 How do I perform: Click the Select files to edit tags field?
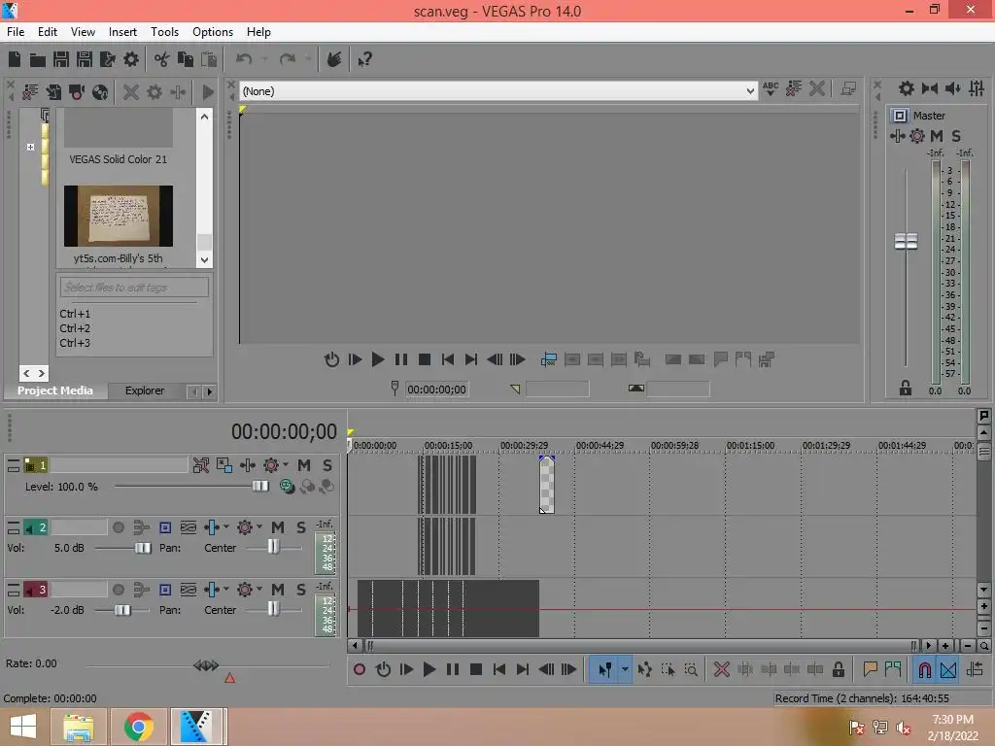coord(134,288)
